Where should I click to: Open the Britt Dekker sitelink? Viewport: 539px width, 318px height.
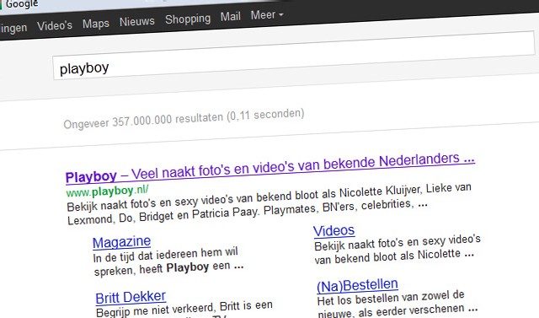coord(131,298)
